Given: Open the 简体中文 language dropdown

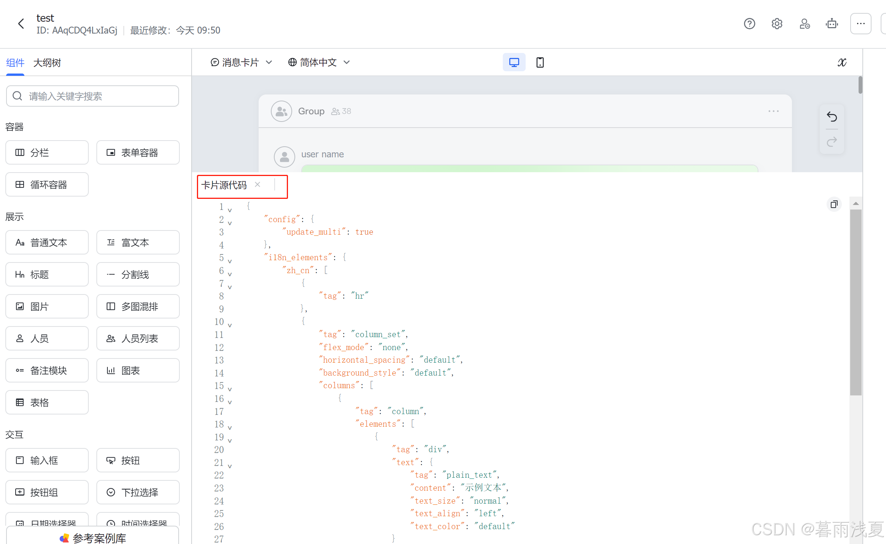Looking at the screenshot, I should point(319,62).
